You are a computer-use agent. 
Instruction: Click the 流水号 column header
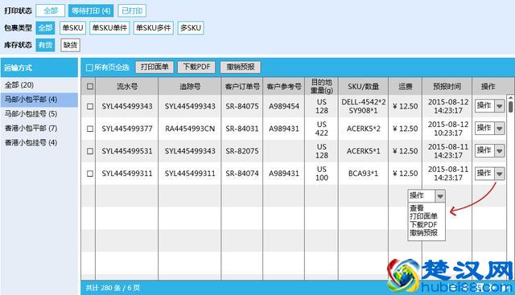(127, 86)
